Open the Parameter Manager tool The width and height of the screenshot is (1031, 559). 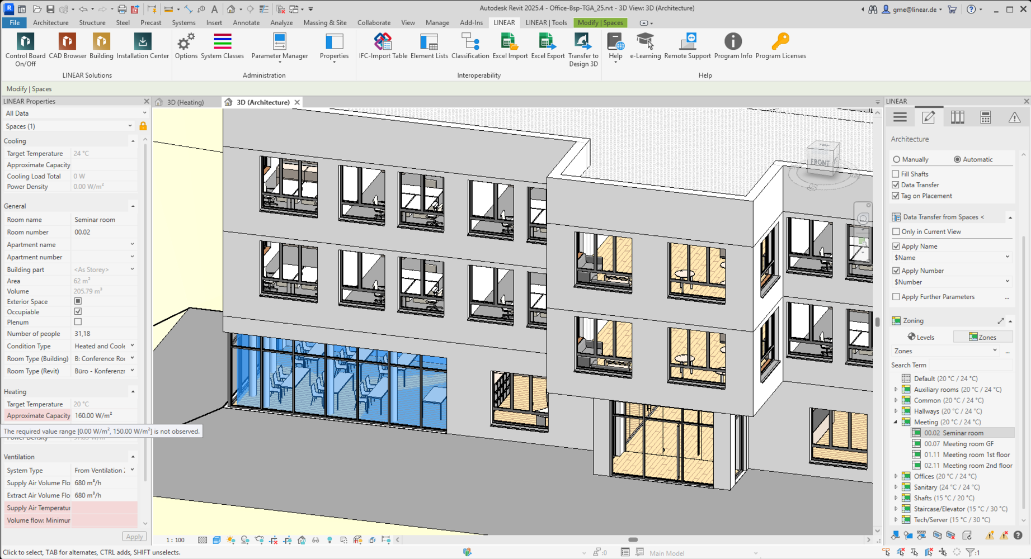[x=279, y=42]
